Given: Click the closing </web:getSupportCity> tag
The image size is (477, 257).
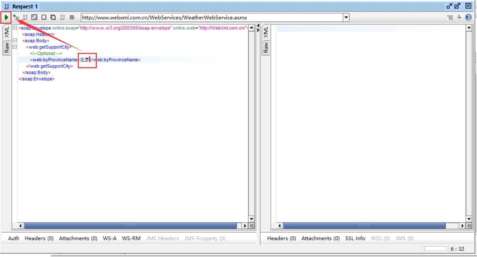Looking at the screenshot, I should click(49, 66).
